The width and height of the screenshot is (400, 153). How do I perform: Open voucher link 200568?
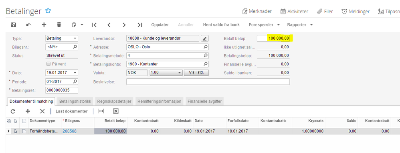[69, 131]
